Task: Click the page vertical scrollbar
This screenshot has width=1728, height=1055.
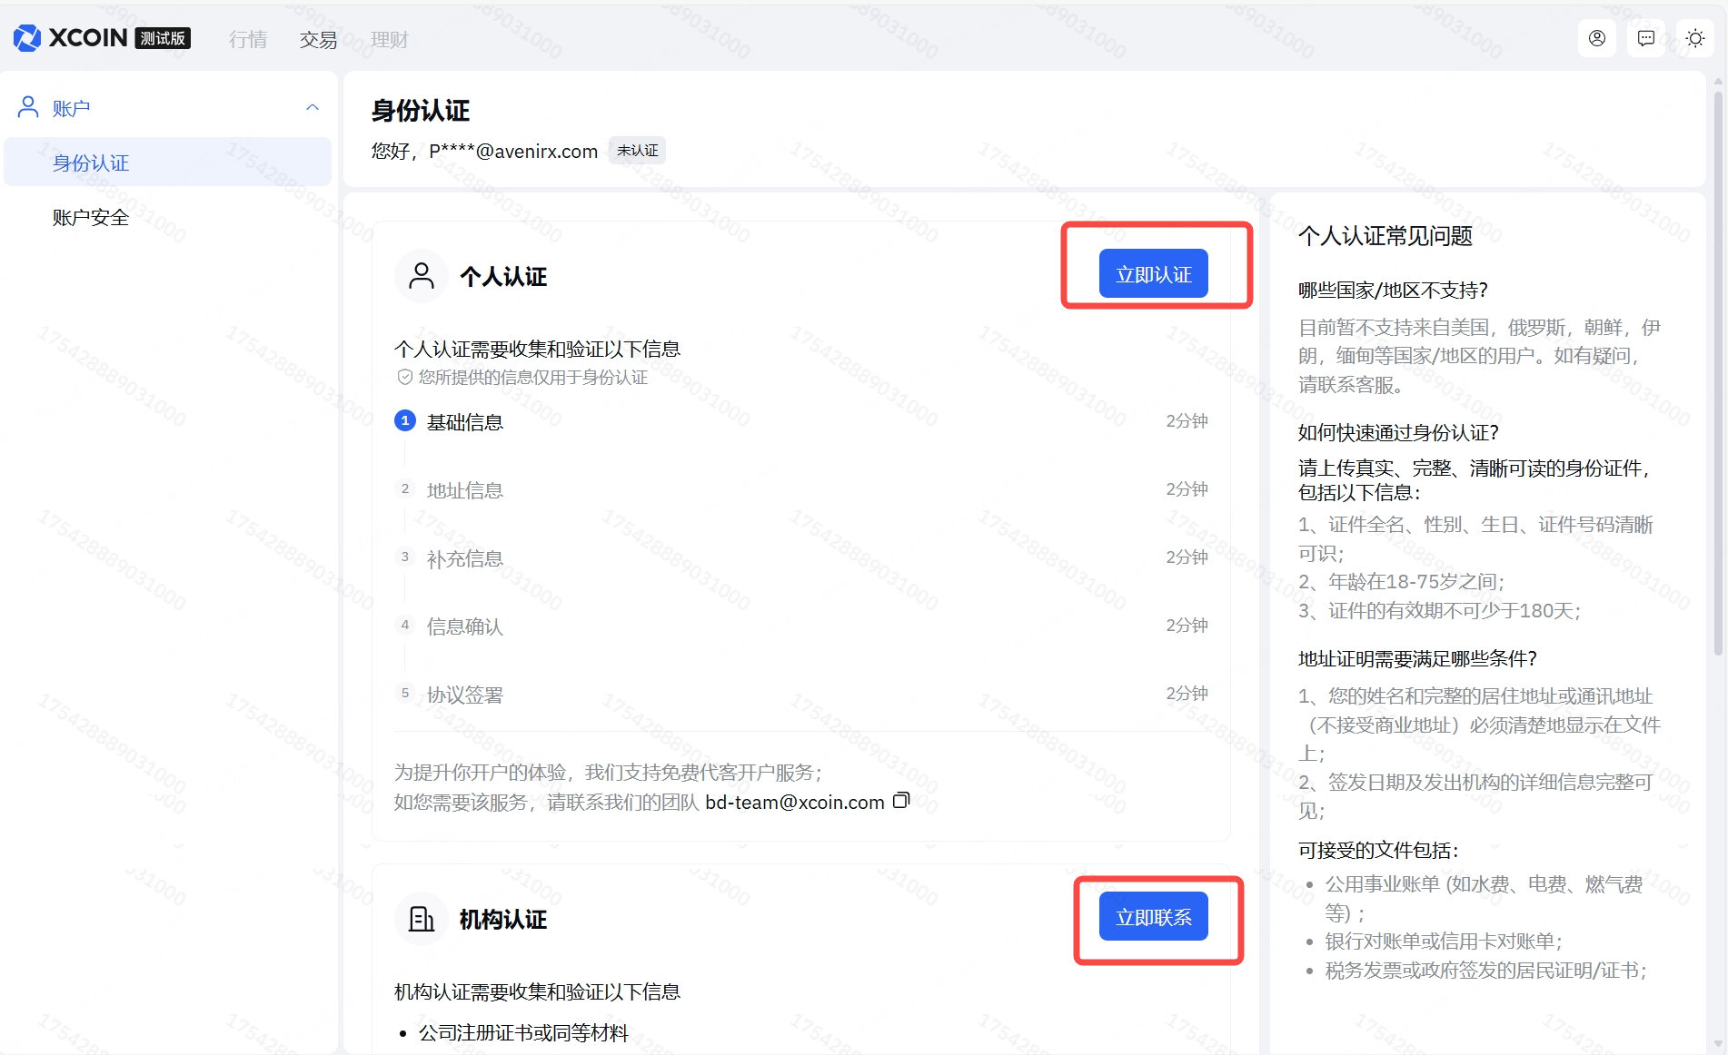Action: click(x=1717, y=363)
